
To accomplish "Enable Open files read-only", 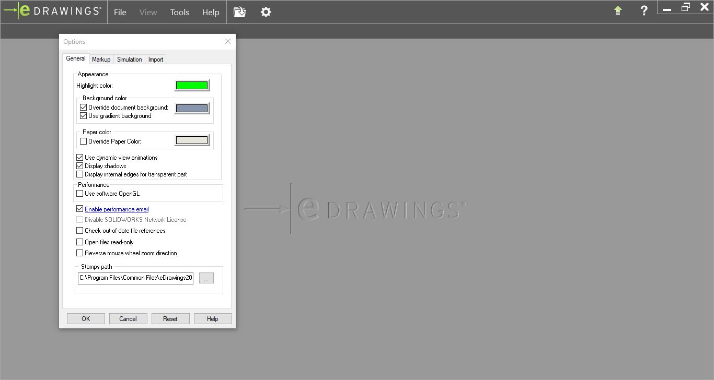I will (80, 242).
